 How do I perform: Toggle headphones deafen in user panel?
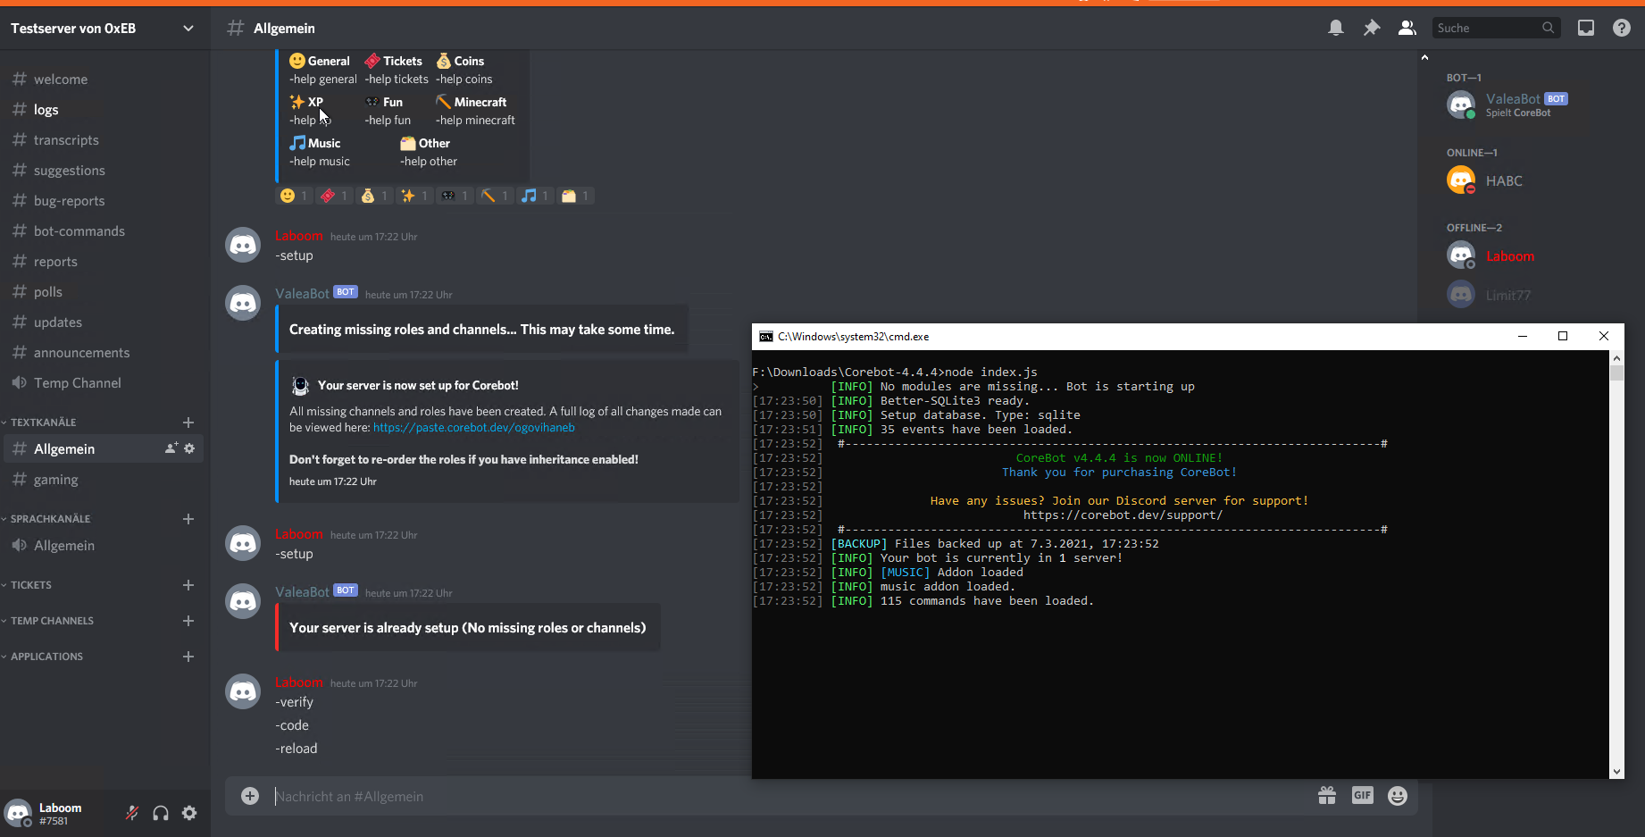point(161,813)
